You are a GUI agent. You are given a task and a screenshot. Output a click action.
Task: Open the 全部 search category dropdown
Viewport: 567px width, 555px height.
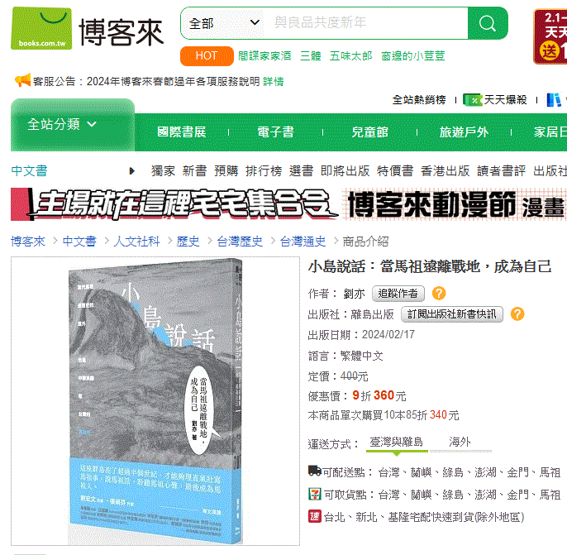pyautogui.click(x=224, y=23)
